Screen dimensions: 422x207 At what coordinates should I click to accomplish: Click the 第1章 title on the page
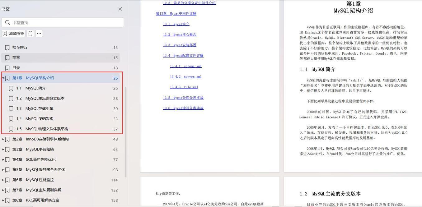[x=354, y=4]
